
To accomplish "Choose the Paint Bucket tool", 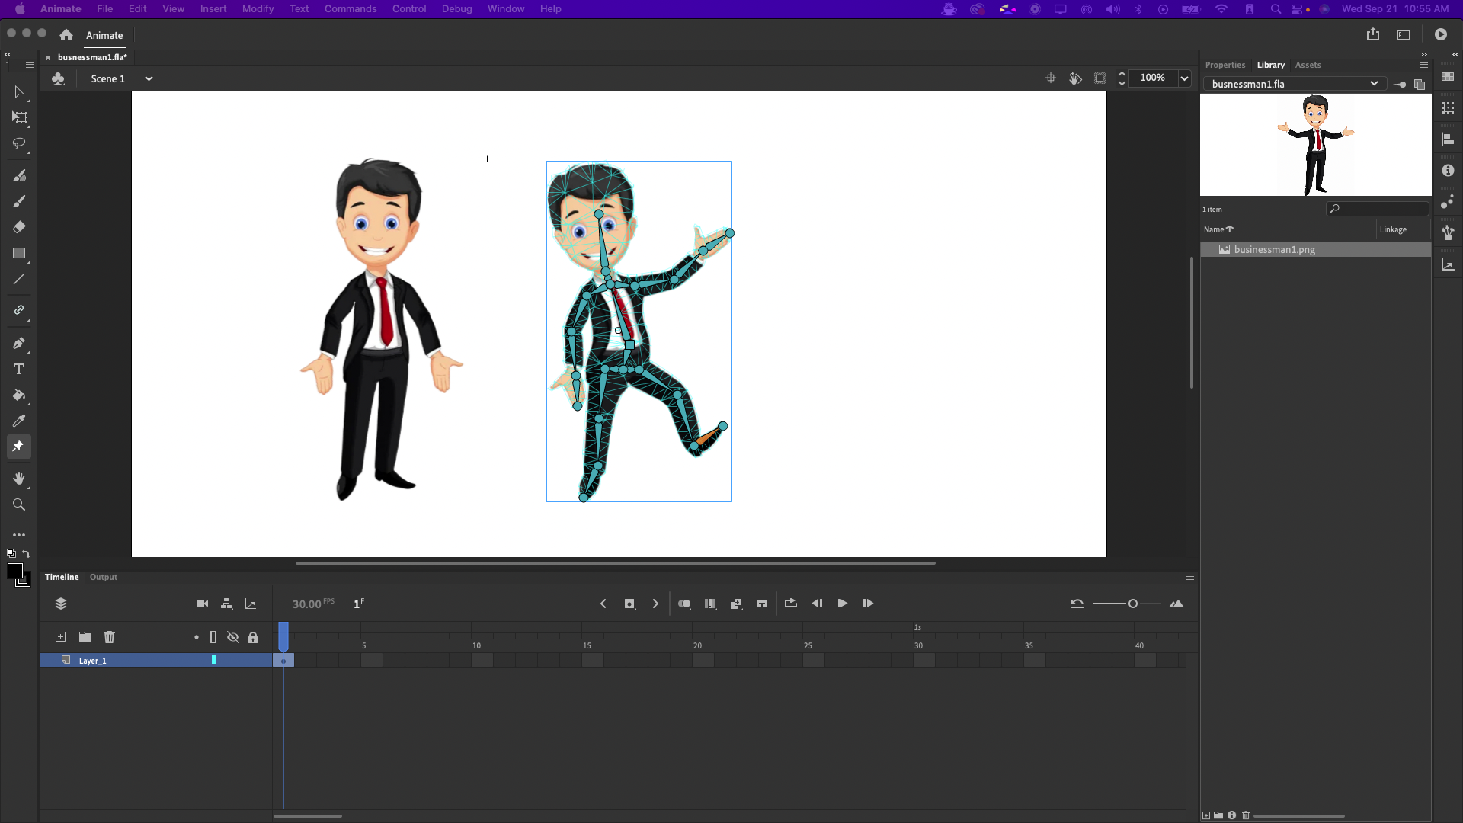I will click(18, 395).
